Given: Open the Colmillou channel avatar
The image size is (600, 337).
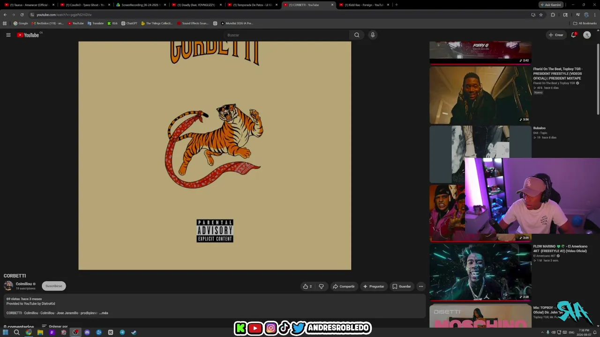Looking at the screenshot, I should [x=8, y=286].
